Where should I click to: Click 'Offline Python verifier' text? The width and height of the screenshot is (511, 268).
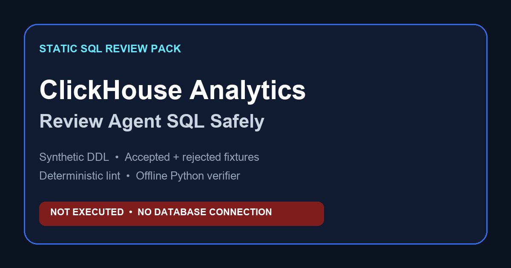click(x=188, y=176)
